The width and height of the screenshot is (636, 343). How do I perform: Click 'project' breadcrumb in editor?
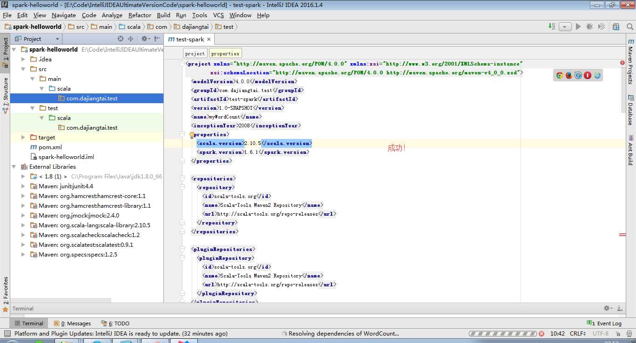(x=195, y=53)
